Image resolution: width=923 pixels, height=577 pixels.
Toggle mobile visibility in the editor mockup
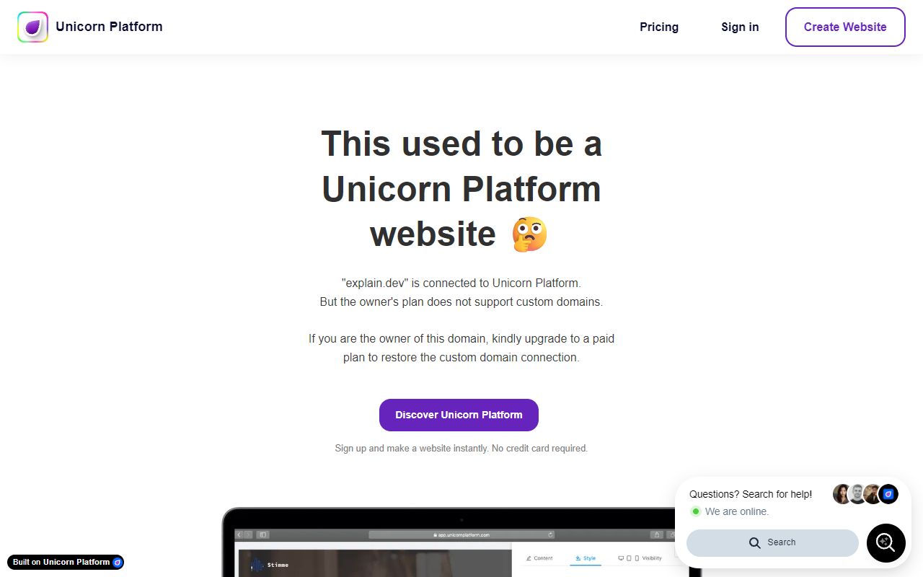(x=637, y=558)
